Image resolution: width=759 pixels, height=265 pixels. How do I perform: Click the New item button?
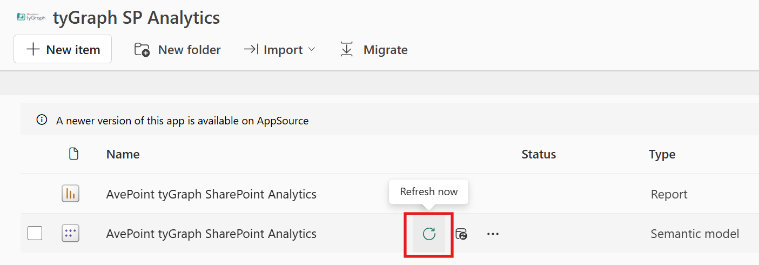coord(63,49)
